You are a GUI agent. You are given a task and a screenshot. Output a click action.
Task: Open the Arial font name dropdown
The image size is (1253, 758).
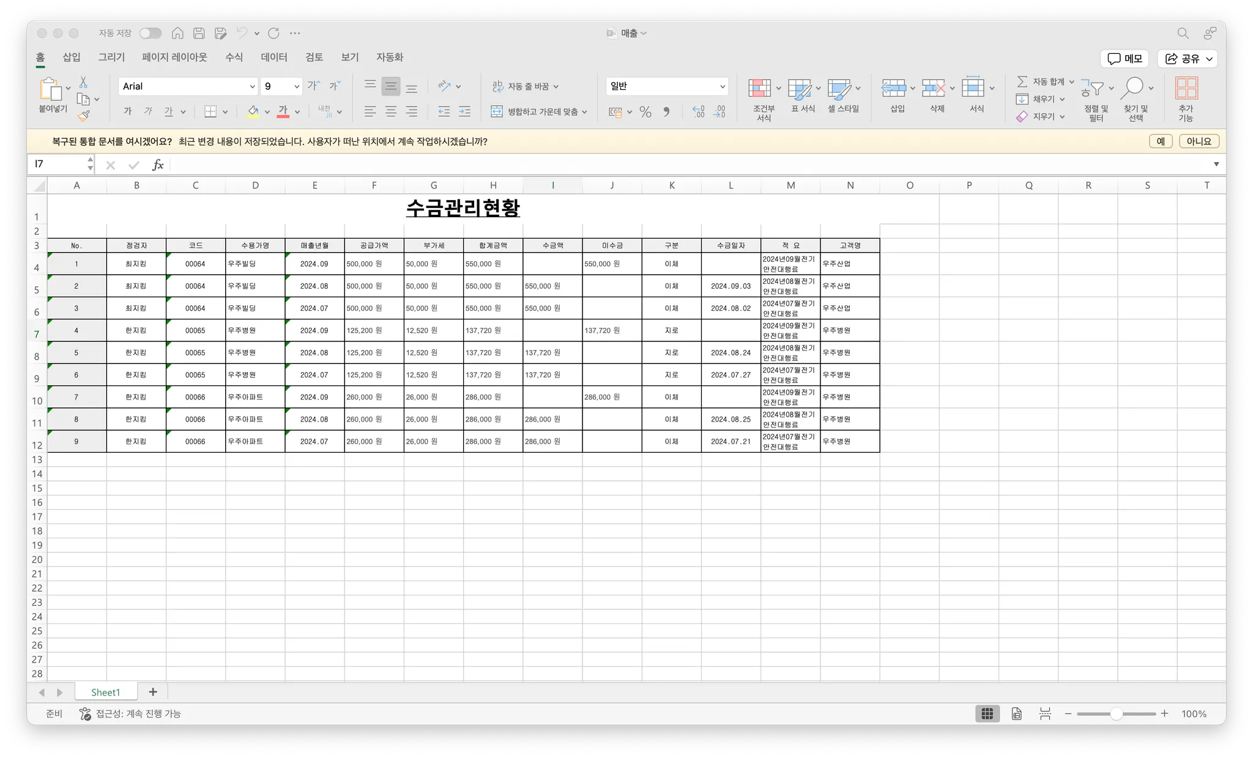[x=252, y=86]
